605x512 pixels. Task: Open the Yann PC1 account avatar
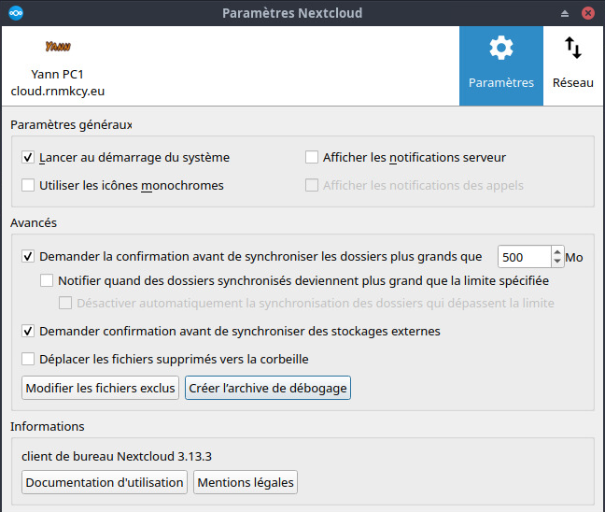pyautogui.click(x=58, y=46)
